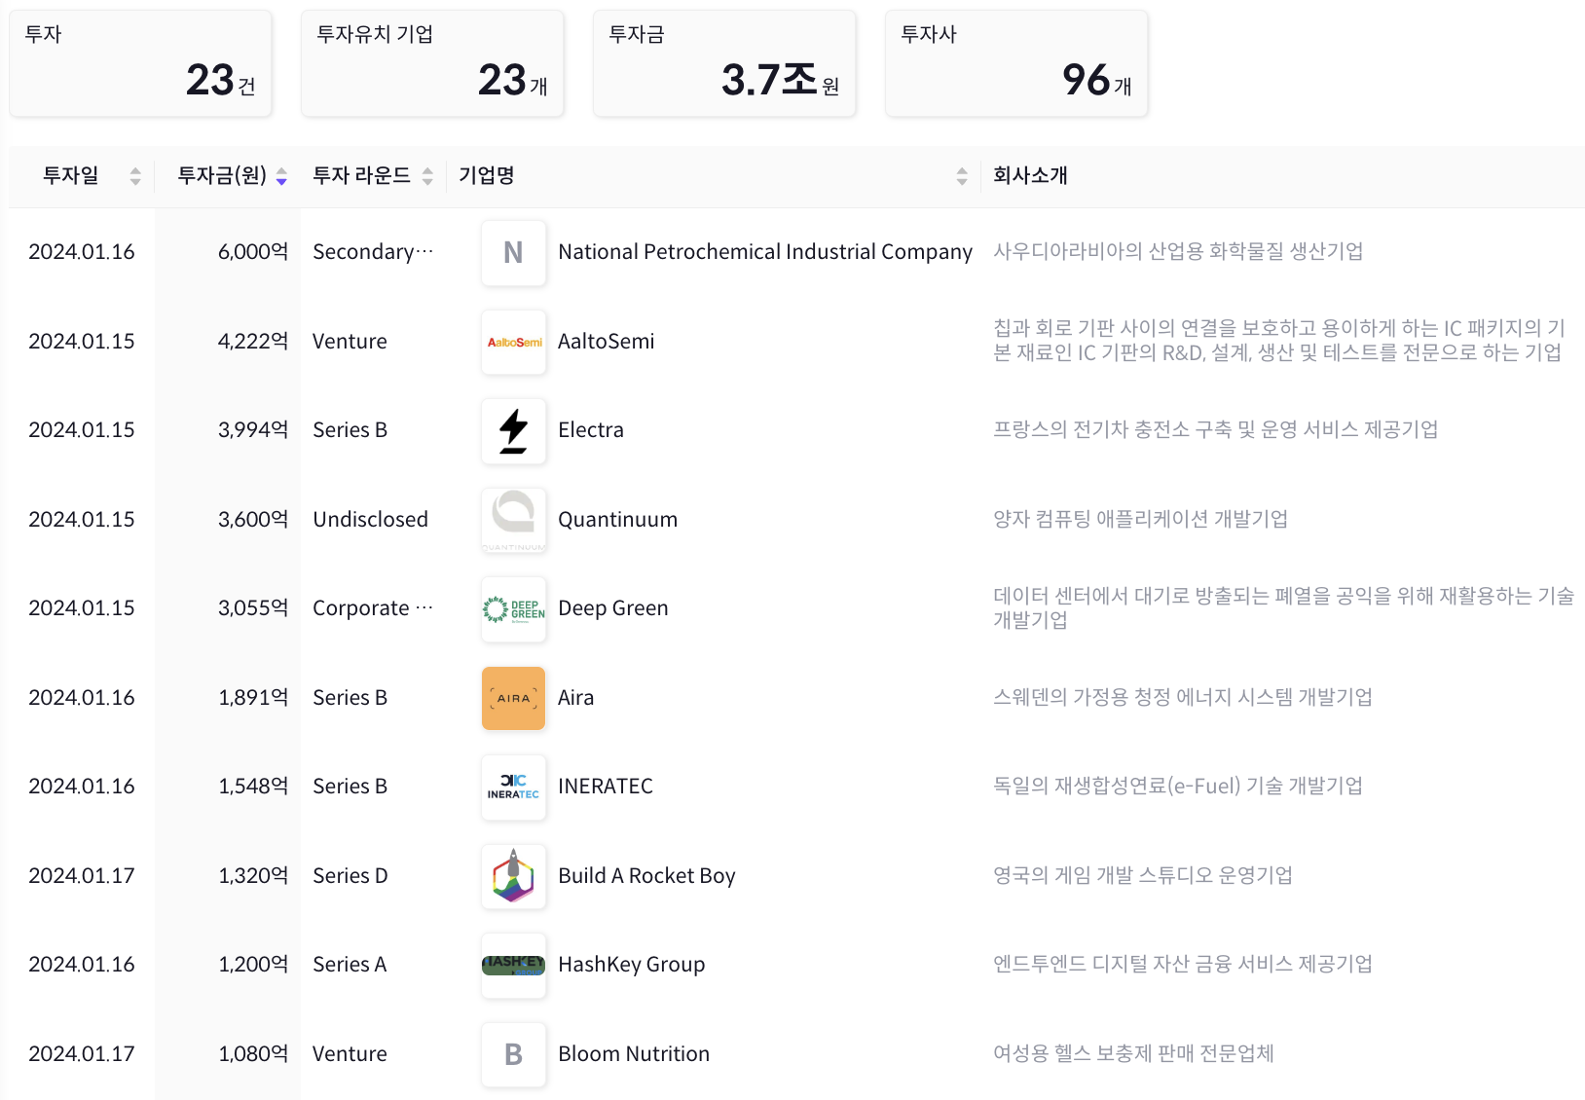Sort by 기업명 column arrows
The image size is (1585, 1100).
pyautogui.click(x=962, y=176)
